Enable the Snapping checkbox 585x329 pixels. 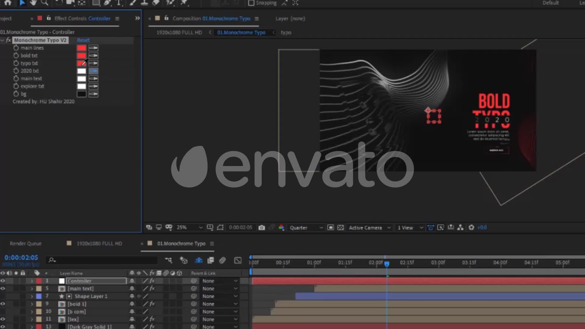click(x=251, y=3)
